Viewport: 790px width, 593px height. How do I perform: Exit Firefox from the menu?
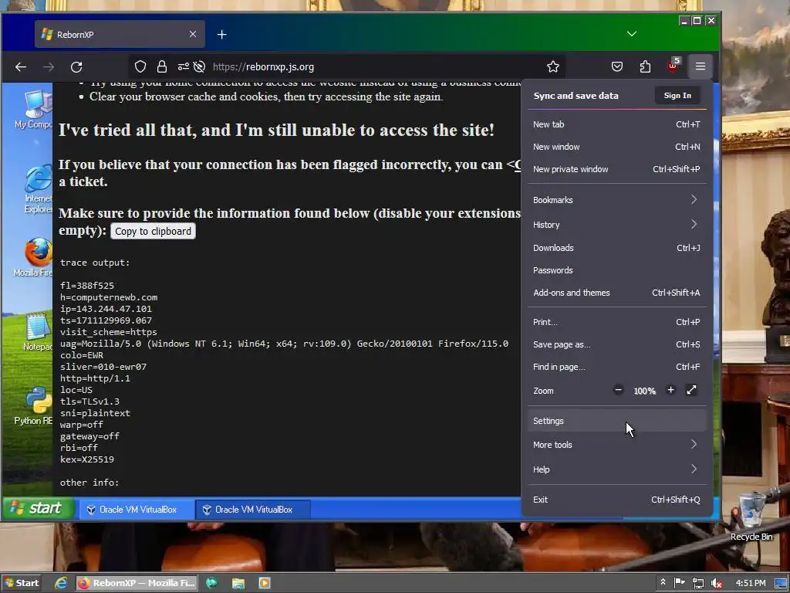click(616, 500)
